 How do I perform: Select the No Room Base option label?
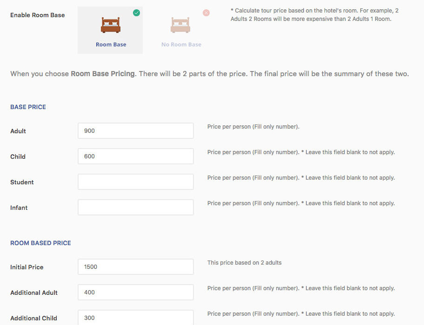coord(181,45)
